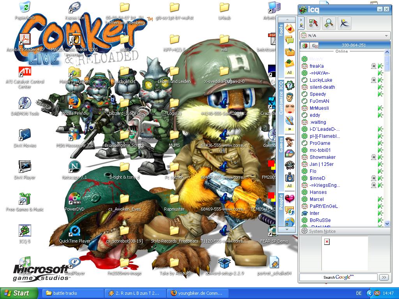The image size is (399, 299).
Task: Open the find and add users magnifier
Action: pos(329,23)
